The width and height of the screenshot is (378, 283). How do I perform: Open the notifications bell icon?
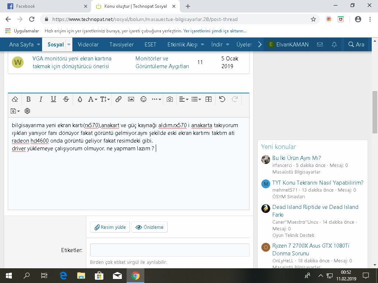click(x=334, y=45)
